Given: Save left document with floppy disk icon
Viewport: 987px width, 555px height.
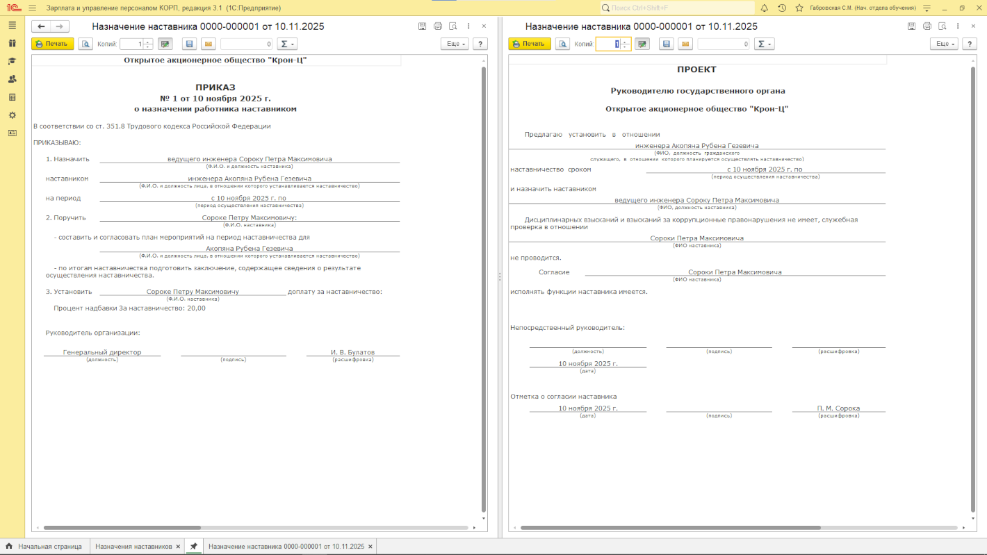Looking at the screenshot, I should [x=189, y=44].
